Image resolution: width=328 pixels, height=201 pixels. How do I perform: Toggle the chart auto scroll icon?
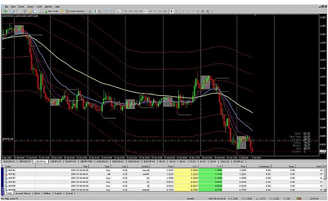[118, 11]
